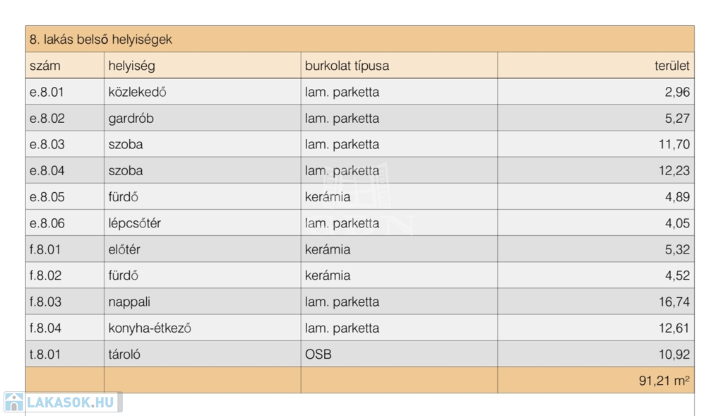Image resolution: width=723 pixels, height=416 pixels.
Task: Select the 'helyiség' column header
Action: click(131, 66)
